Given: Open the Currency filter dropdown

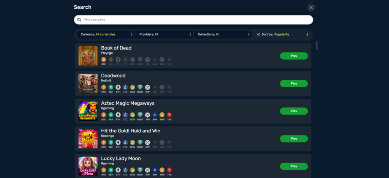Looking at the screenshot, I should (106, 35).
